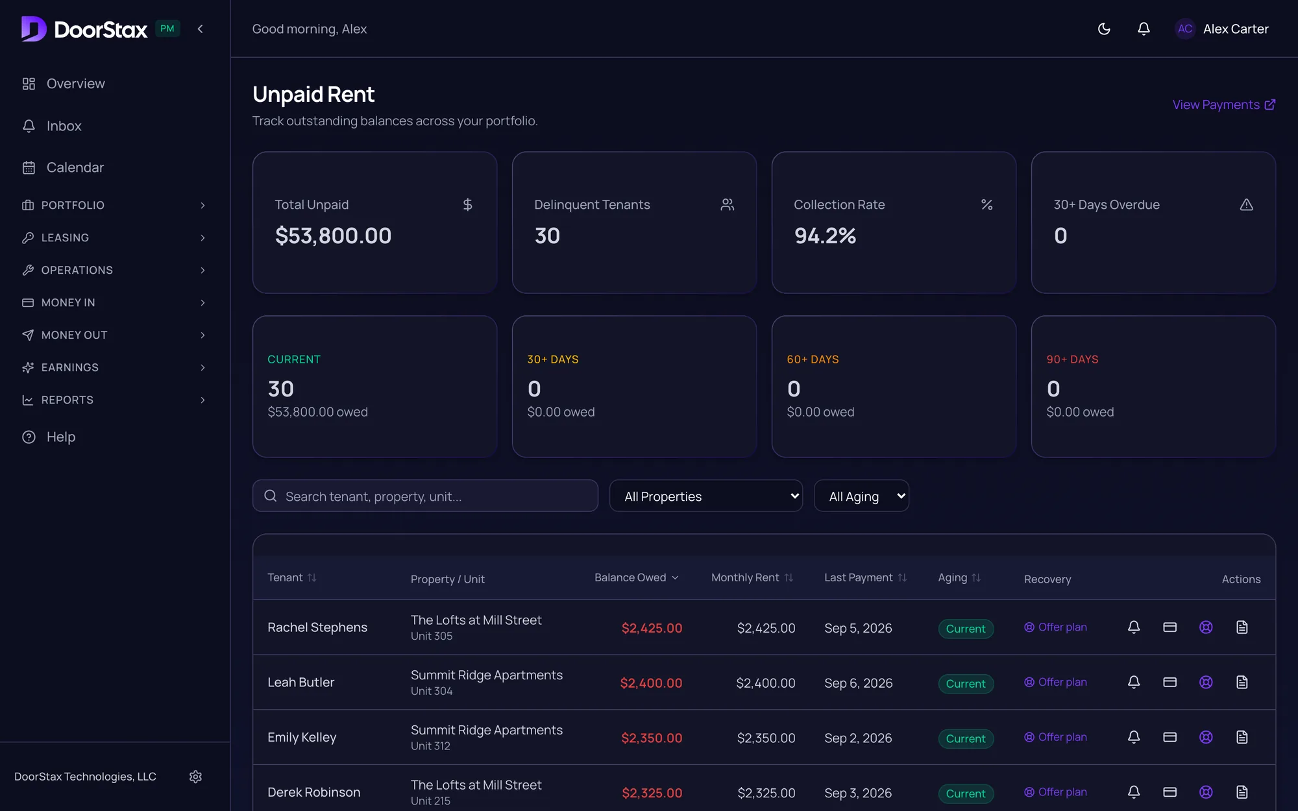Send reminder bell for Emily Kelley
This screenshot has height=811, width=1298.
coord(1134,738)
